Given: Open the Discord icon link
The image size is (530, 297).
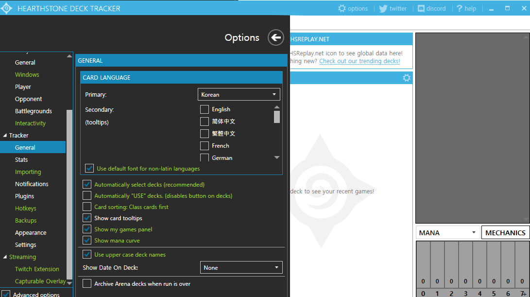Looking at the screenshot, I should pos(421,8).
